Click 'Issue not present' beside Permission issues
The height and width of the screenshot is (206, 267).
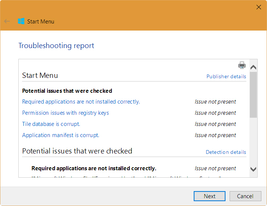point(215,113)
